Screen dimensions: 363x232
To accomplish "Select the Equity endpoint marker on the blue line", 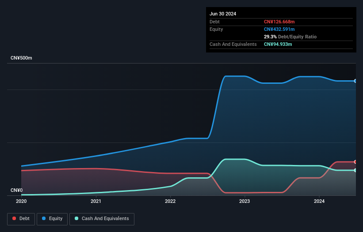I will coord(355,81).
